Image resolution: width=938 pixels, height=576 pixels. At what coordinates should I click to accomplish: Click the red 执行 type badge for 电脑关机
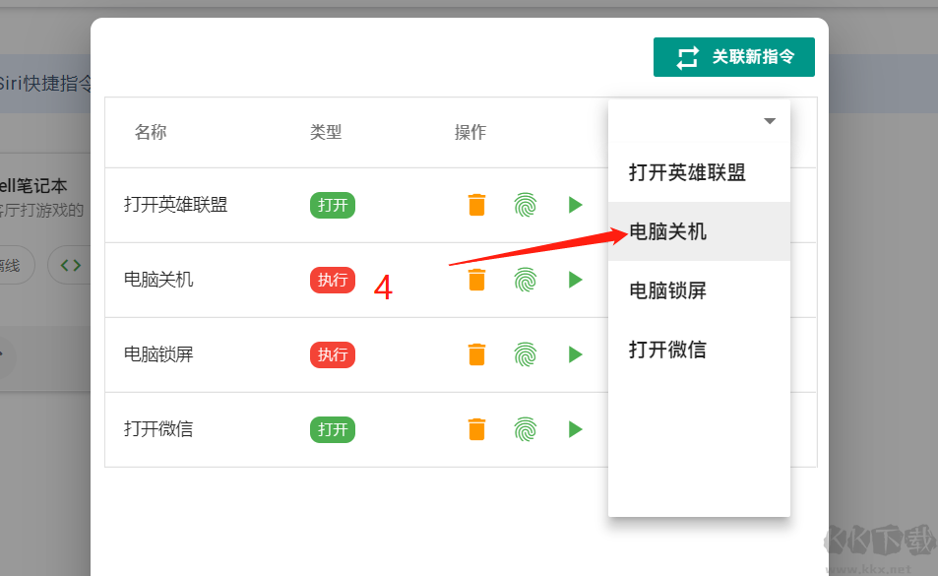332,280
